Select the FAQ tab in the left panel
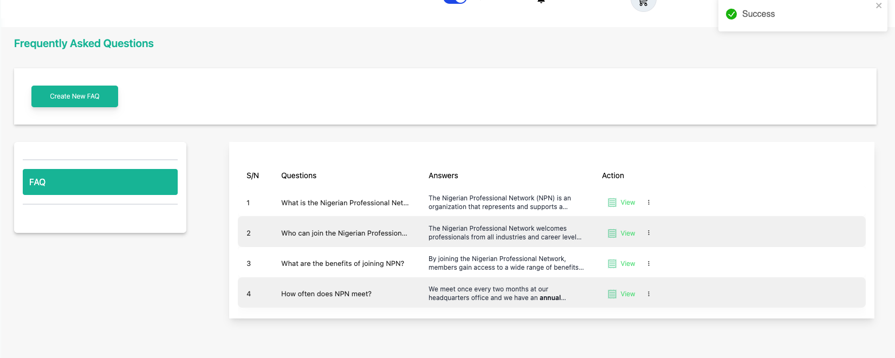 pos(100,182)
